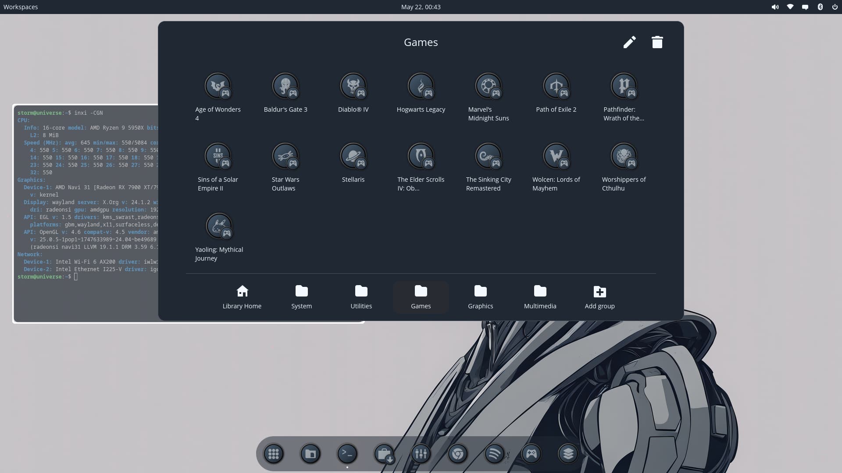Click the 'inxi -CGN' command text in the terminal
Screen dimensions: 842x473
[89, 113]
